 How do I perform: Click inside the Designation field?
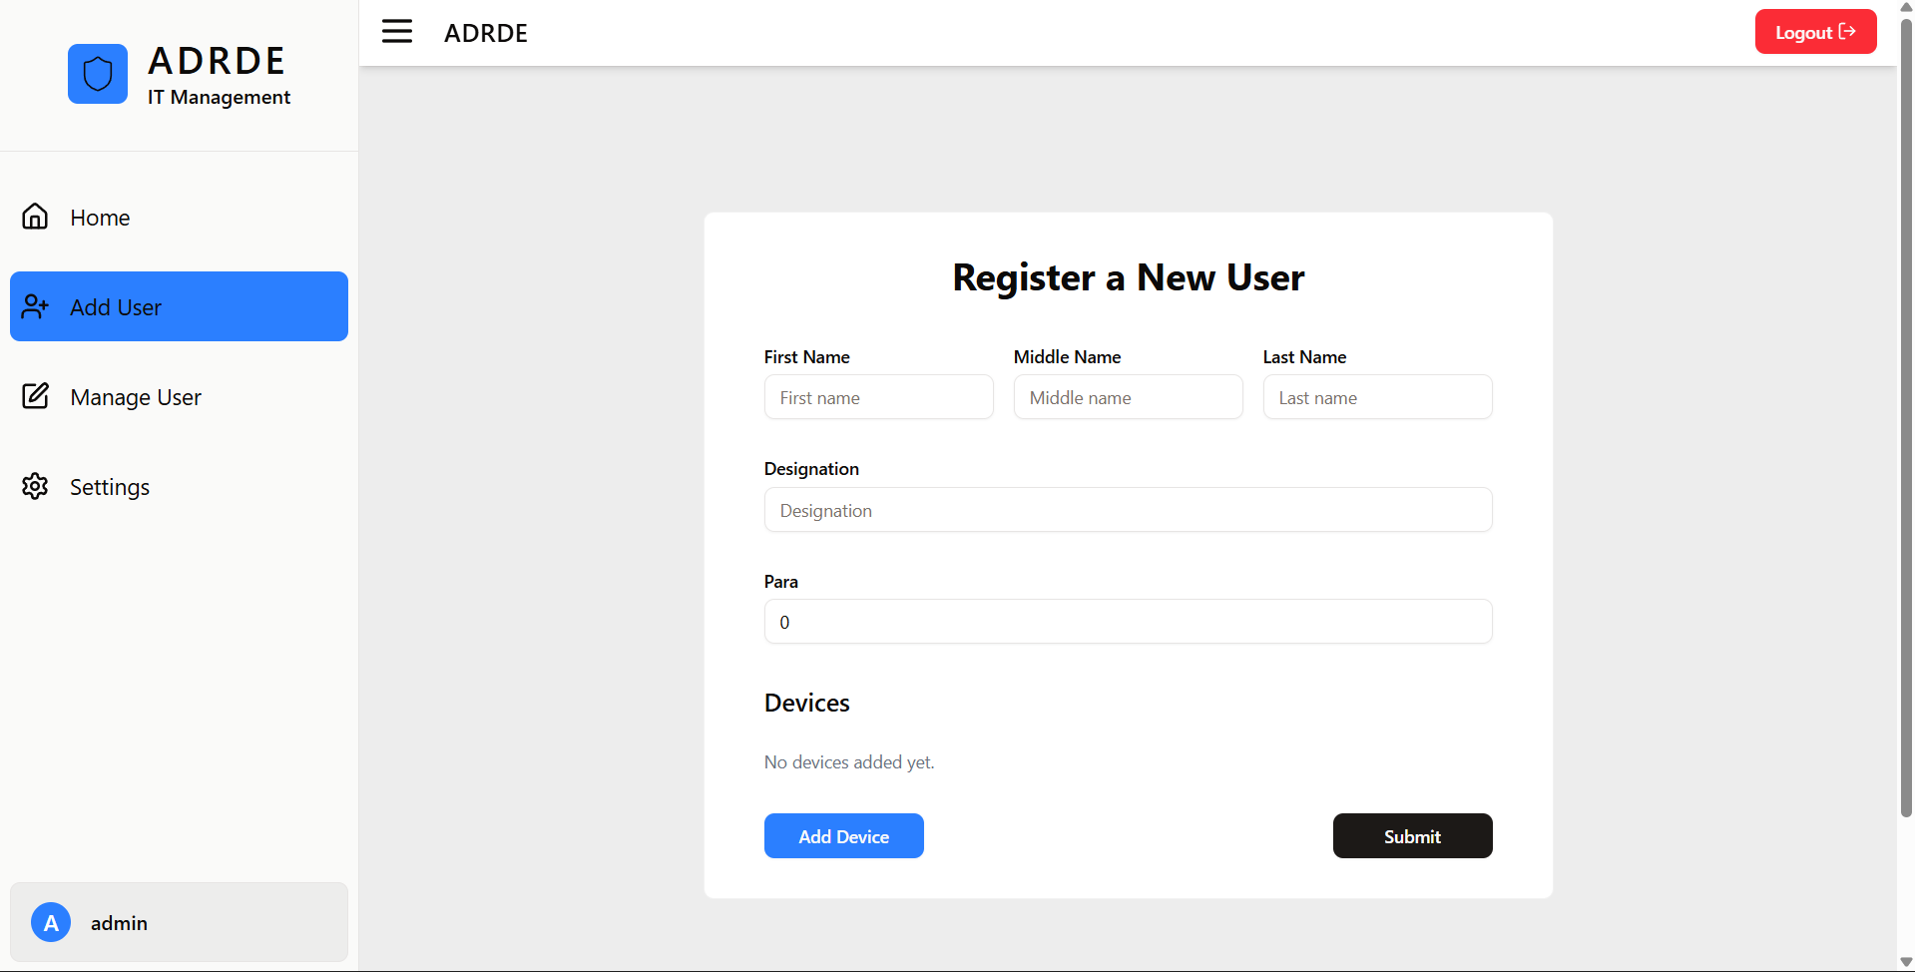click(x=1128, y=509)
